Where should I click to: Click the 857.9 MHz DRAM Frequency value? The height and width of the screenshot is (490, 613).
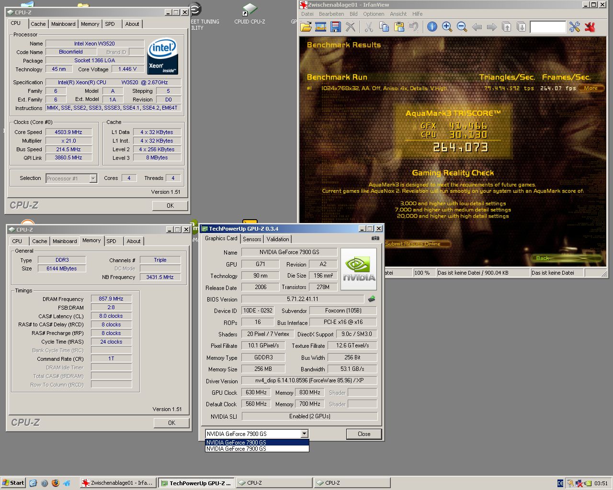pyautogui.click(x=111, y=299)
